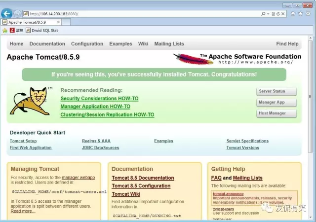This screenshot has height=222, width=316.
Task: Open the Tomcat Versions link
Action: 242,148
